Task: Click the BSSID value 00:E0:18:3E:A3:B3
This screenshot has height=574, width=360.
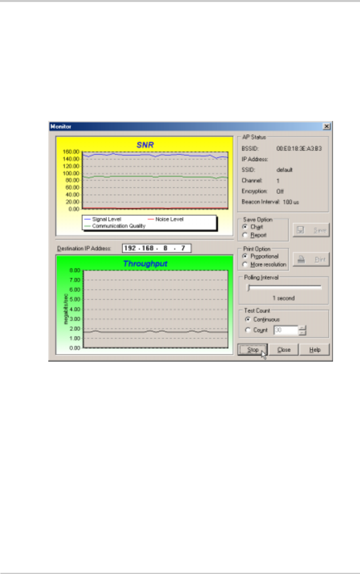Action: pos(299,148)
